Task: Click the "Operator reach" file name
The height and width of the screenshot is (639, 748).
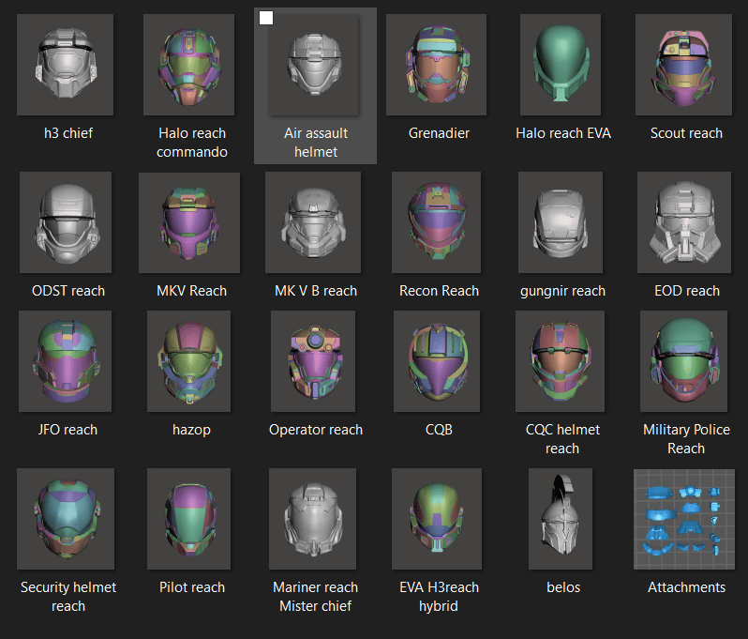Action: click(316, 430)
